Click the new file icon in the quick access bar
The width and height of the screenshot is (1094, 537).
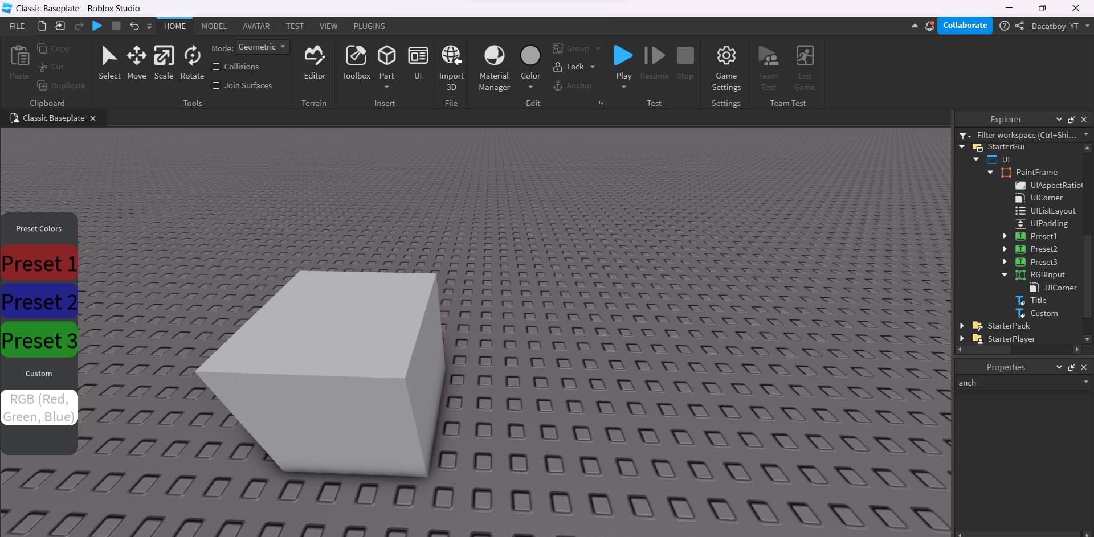point(42,26)
